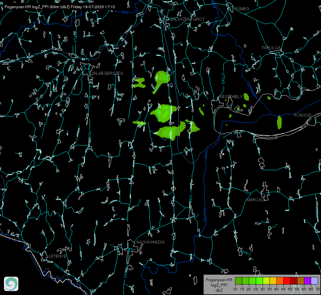Click the Somogy county border label
The image size is (321, 295).
[204, 215]
